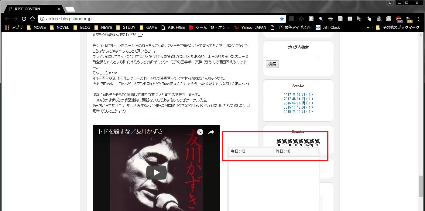Switch to the RISE GOVERN tab
The width and height of the screenshot is (425, 211).
pos(33,9)
